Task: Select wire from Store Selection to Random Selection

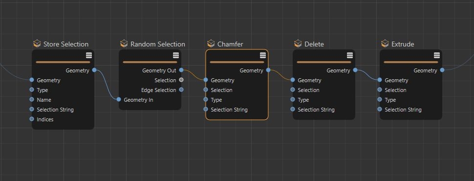Action: click(107, 85)
